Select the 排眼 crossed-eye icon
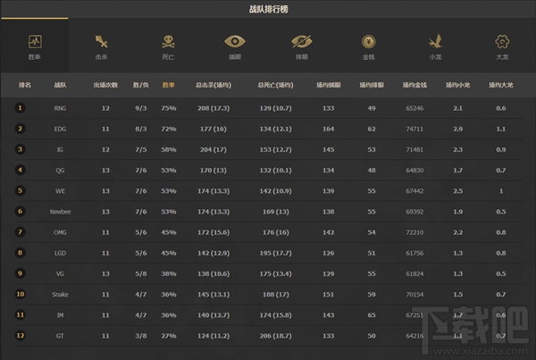Screen dimensions: 536x360 [x=302, y=42]
